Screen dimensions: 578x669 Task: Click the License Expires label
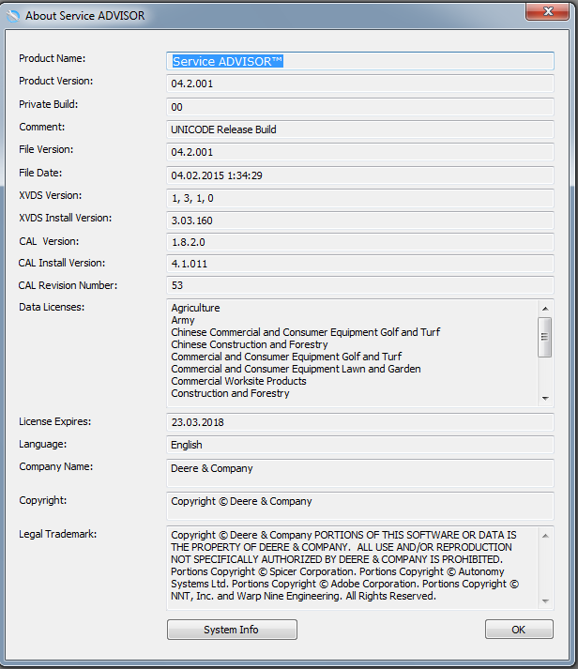(x=55, y=421)
